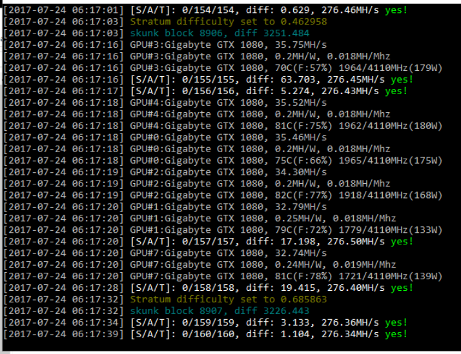Click the 'Stratum difficulty set to 0.685863' line

coord(165,299)
